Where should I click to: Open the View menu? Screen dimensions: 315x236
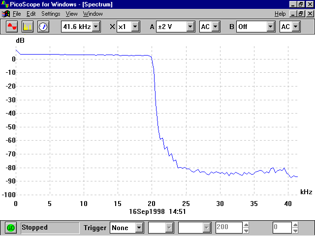71,14
